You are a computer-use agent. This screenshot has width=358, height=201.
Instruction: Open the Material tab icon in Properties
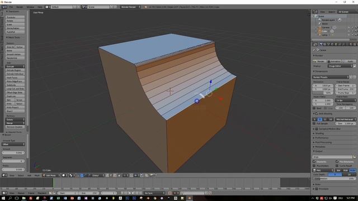tap(351, 44)
